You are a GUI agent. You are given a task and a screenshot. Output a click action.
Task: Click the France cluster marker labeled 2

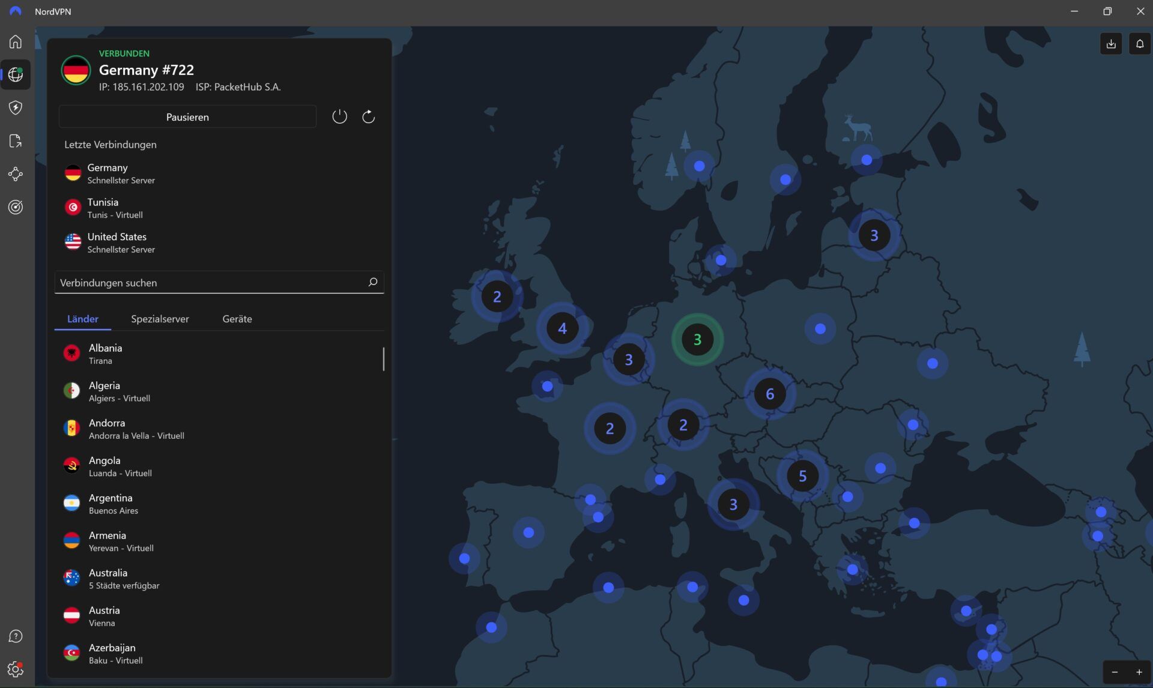click(x=610, y=429)
